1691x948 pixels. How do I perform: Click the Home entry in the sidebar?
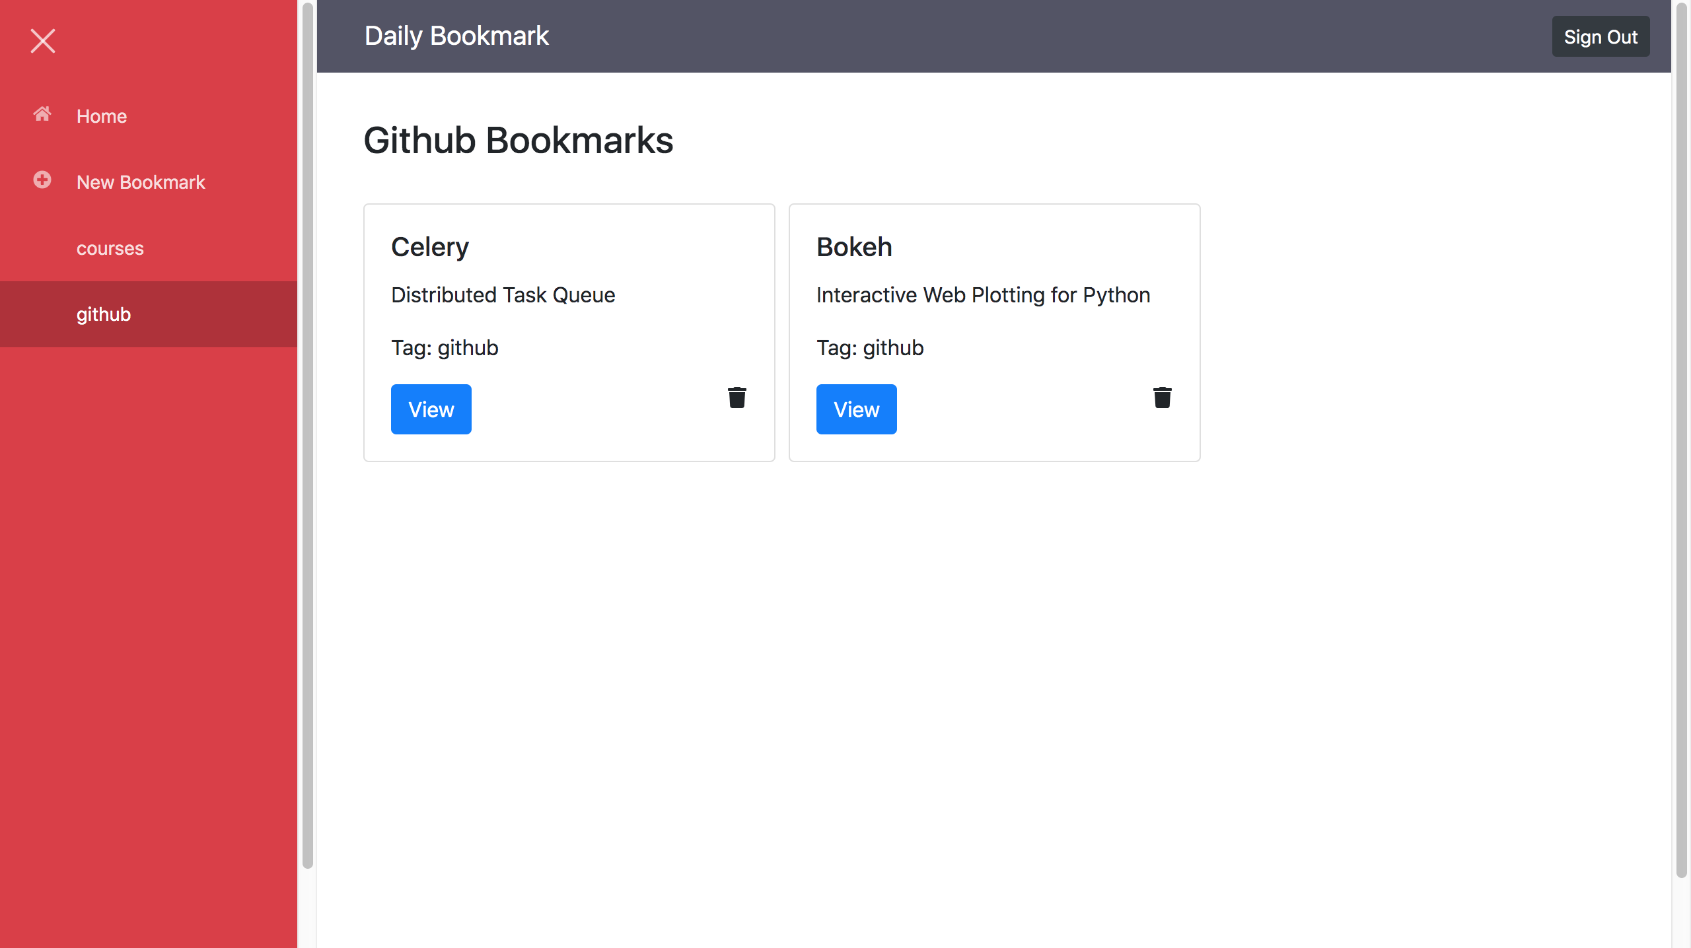pyautogui.click(x=102, y=116)
